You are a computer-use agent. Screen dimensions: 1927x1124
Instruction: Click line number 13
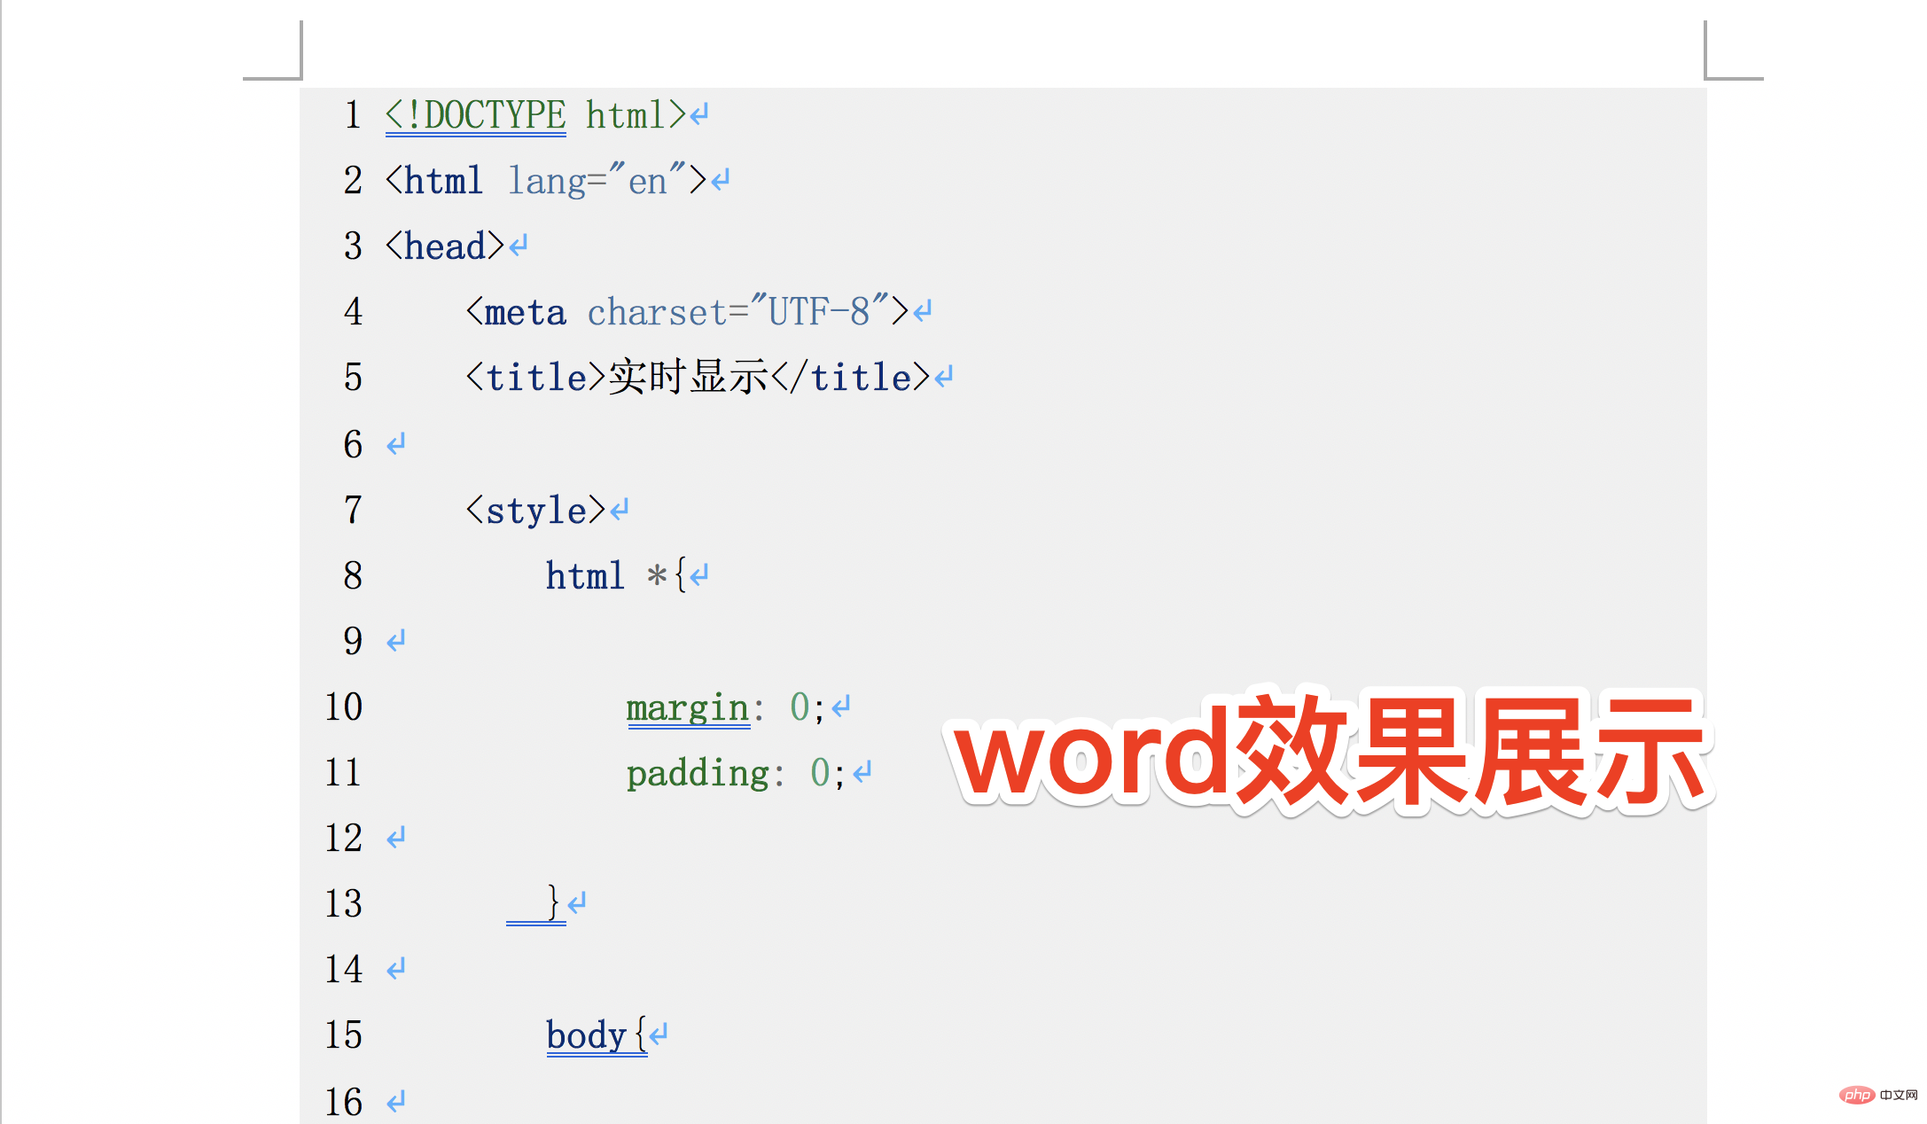343,904
